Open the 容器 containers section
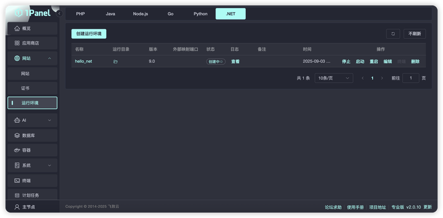This screenshot has height=218, width=443. click(33, 150)
